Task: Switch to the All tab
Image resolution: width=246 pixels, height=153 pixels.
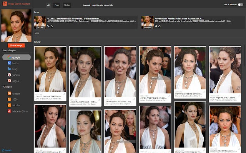Action: (48, 5)
